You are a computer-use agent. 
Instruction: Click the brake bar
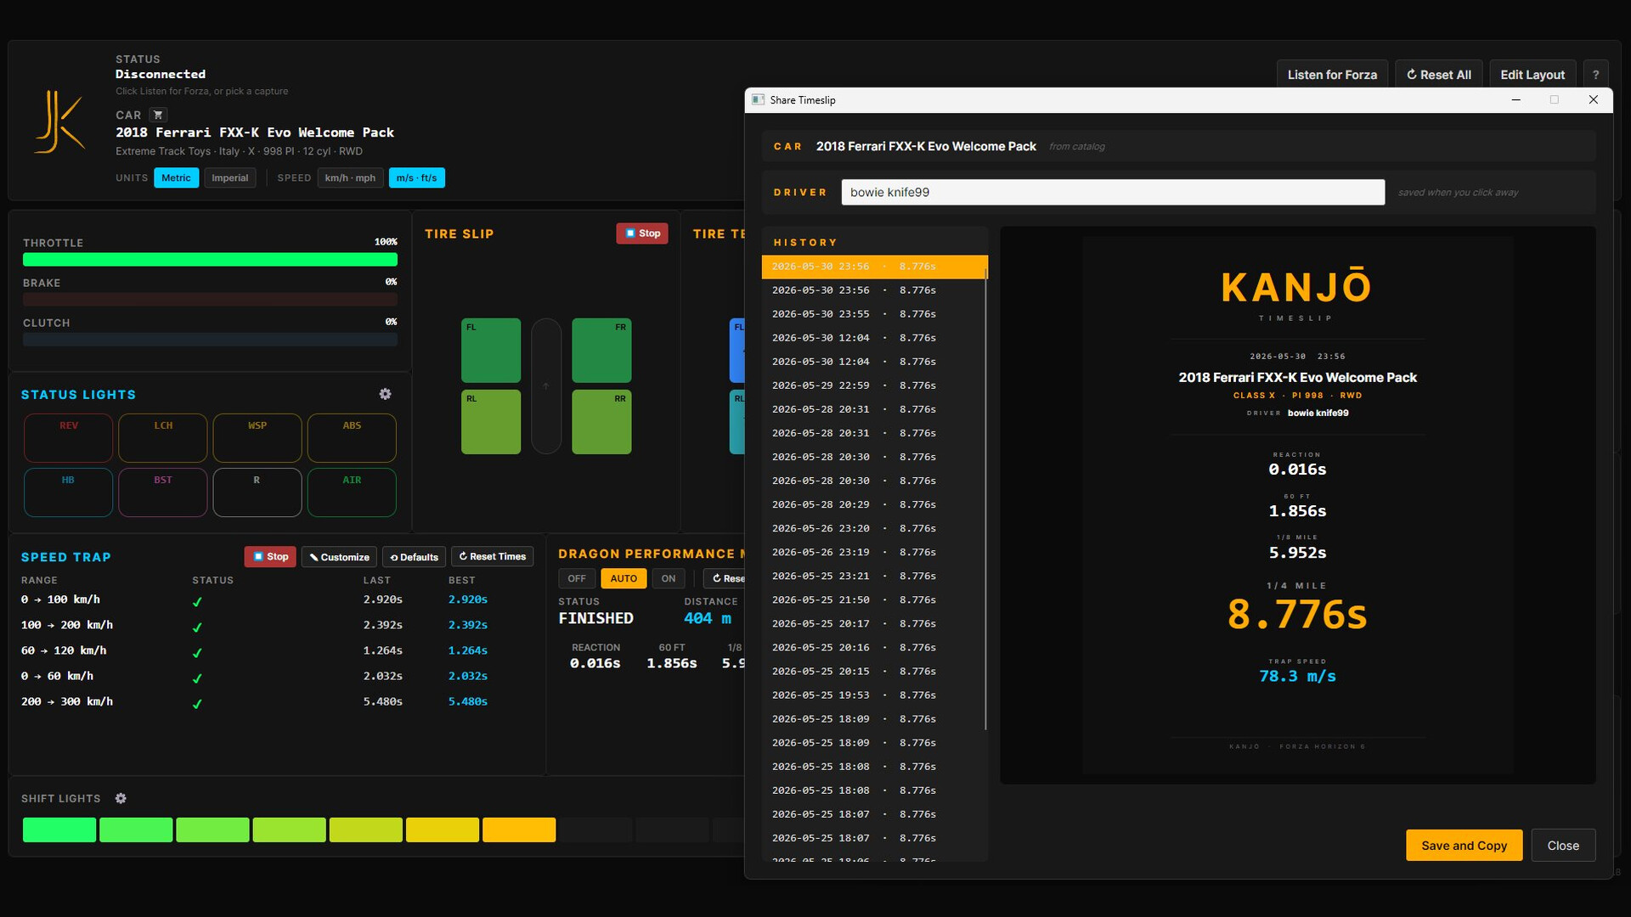(210, 300)
